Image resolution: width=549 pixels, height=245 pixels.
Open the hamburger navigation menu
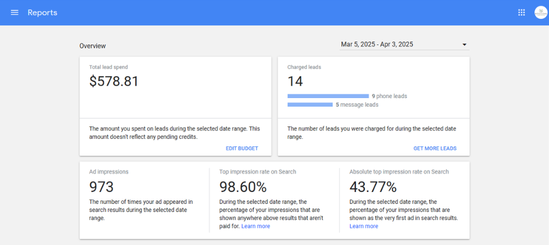click(x=14, y=13)
